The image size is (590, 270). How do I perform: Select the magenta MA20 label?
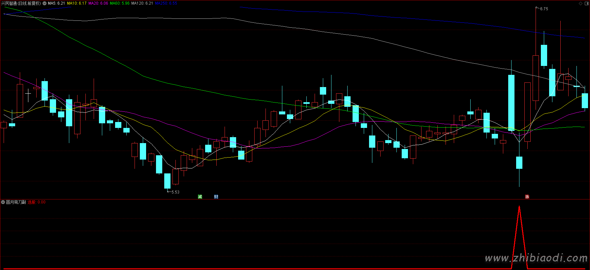pyautogui.click(x=98, y=3)
